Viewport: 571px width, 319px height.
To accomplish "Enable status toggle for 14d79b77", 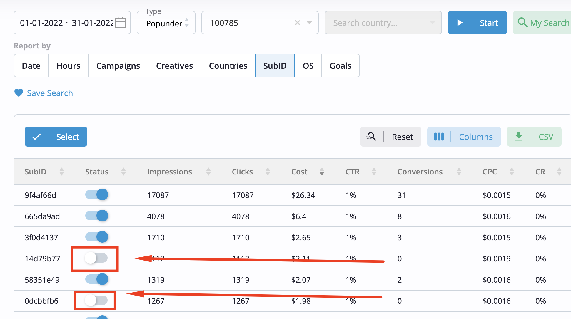I will [x=96, y=258].
